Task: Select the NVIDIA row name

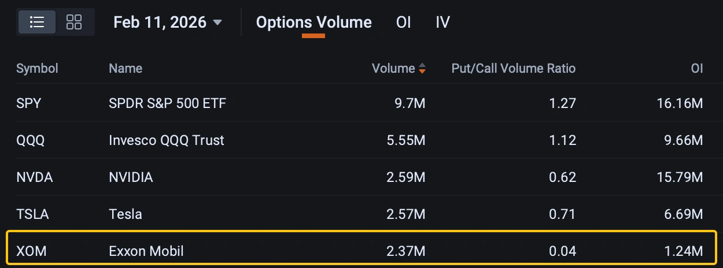Action: coord(131,177)
